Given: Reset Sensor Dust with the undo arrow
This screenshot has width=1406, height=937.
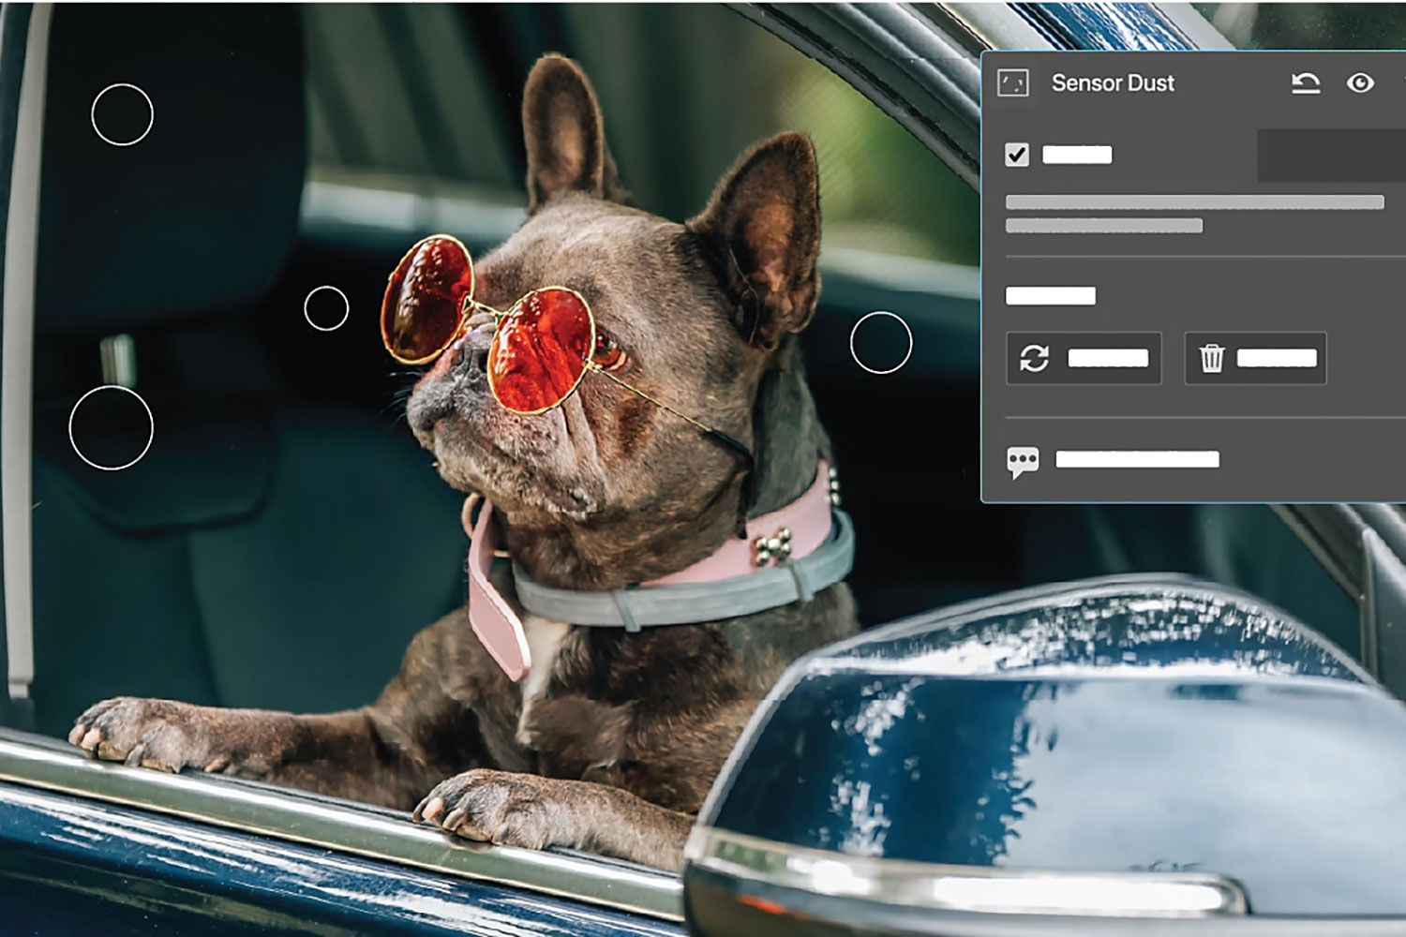Looking at the screenshot, I should (1305, 83).
